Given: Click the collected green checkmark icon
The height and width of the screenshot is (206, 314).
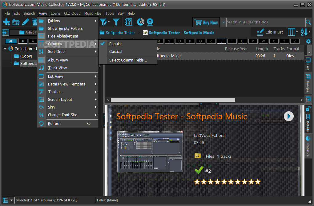Looking at the screenshot, I should coord(199,170).
